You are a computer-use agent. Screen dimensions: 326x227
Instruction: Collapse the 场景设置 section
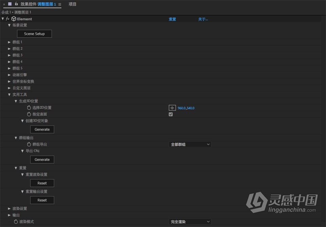9,25
